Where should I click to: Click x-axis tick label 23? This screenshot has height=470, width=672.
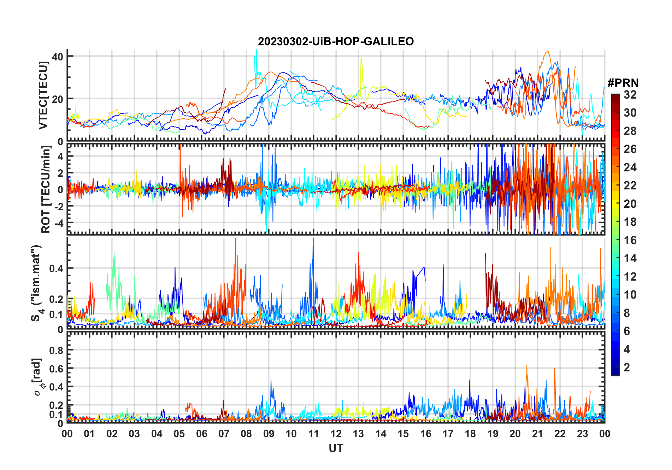click(582, 434)
